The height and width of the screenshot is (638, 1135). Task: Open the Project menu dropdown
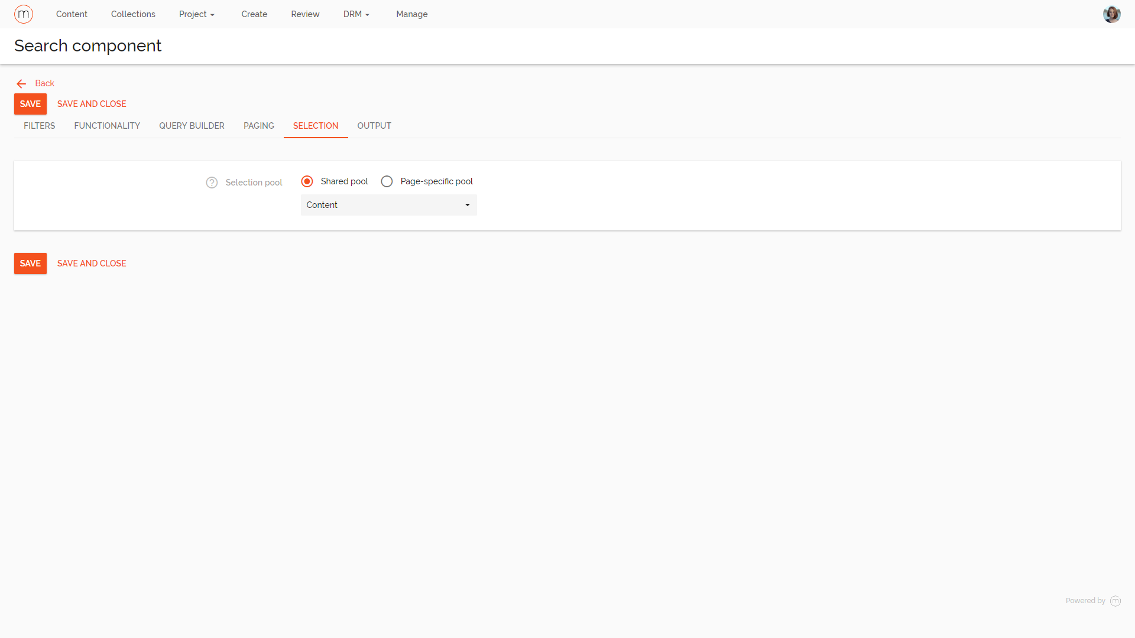pyautogui.click(x=196, y=14)
